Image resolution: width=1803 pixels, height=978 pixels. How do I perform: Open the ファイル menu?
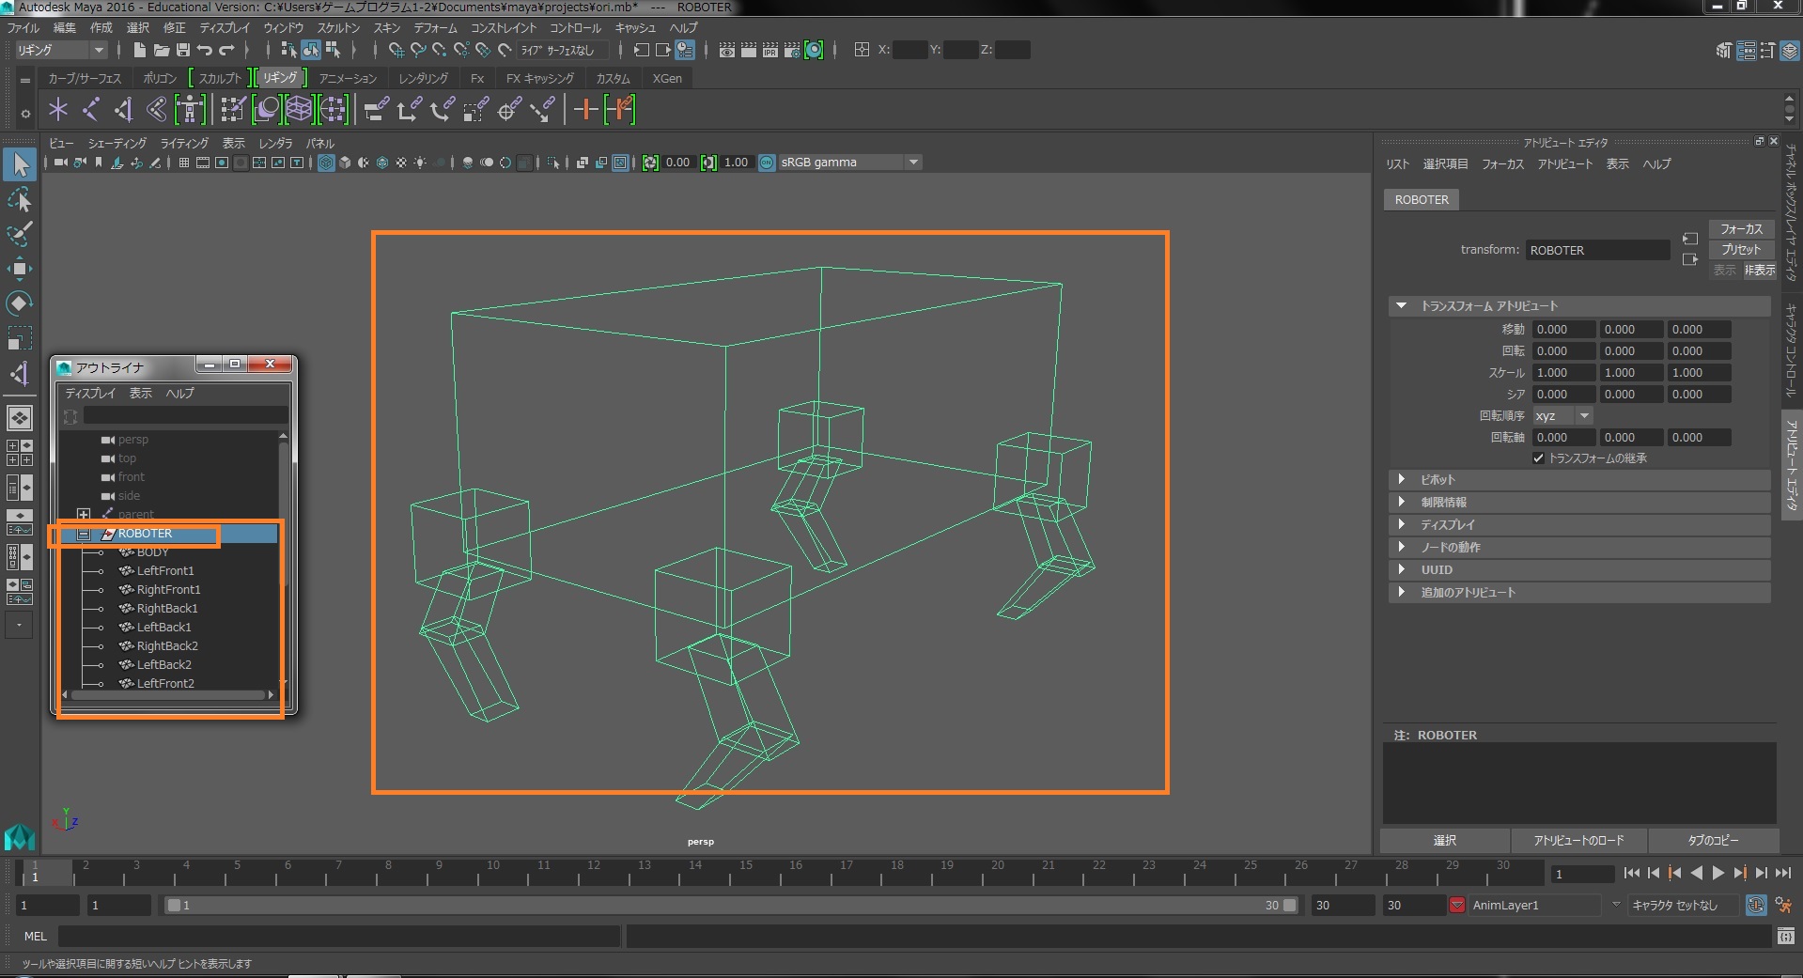[23, 27]
